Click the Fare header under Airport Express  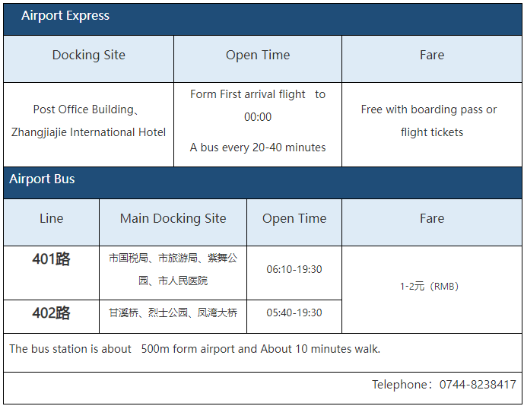(x=432, y=56)
